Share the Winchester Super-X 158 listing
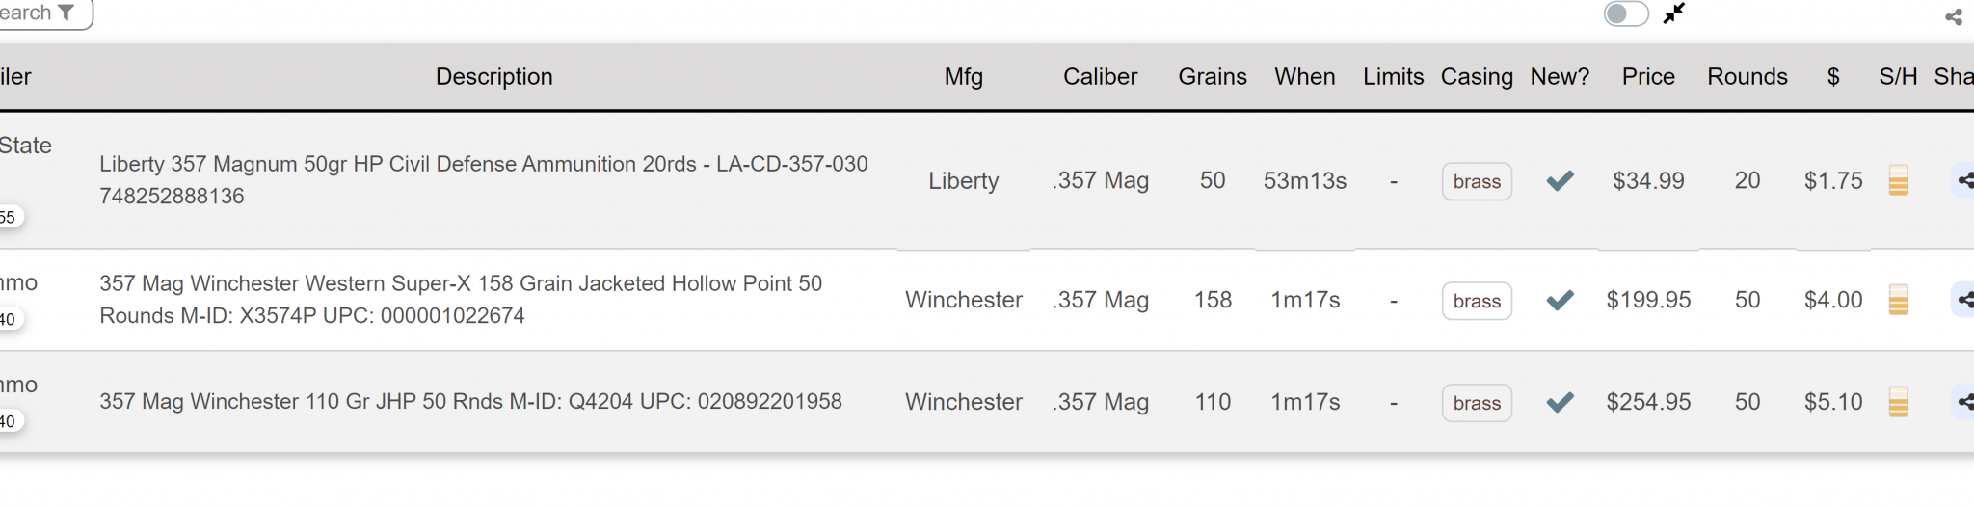 tap(1964, 300)
